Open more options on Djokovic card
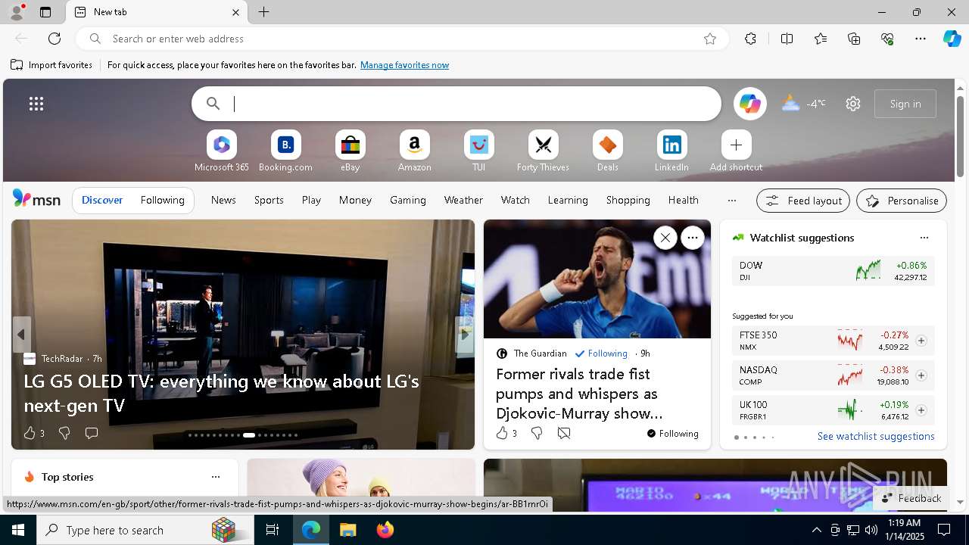This screenshot has height=545, width=969. coord(692,238)
